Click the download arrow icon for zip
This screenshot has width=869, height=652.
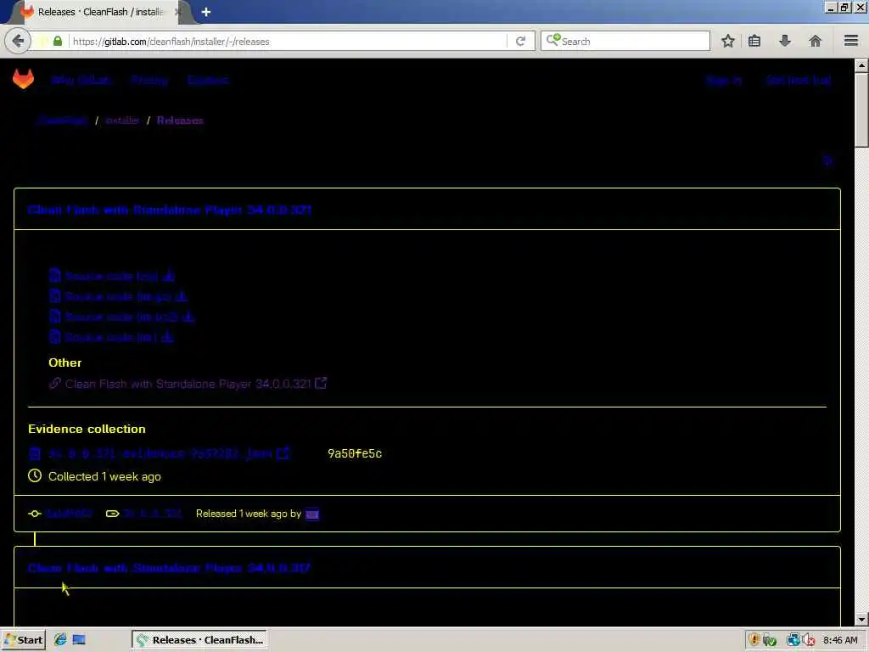(x=169, y=276)
